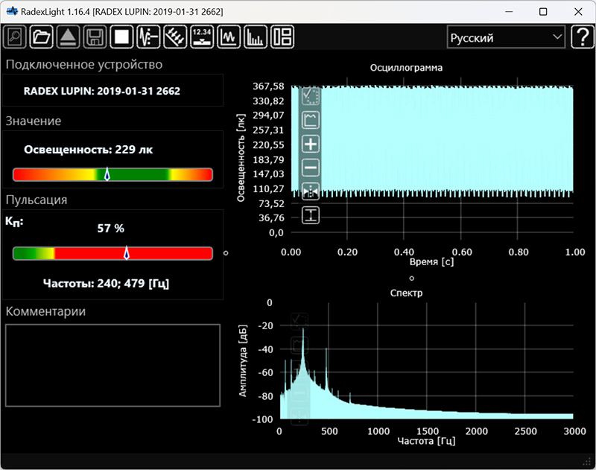Click the pulsation Кп gauge marker
Viewport: 596px width, 470px height.
[126, 253]
